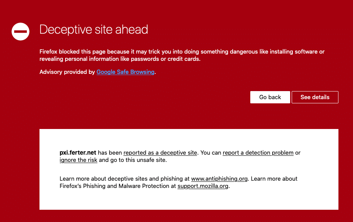Click the pxi.ferter.net domain name

coord(78,153)
